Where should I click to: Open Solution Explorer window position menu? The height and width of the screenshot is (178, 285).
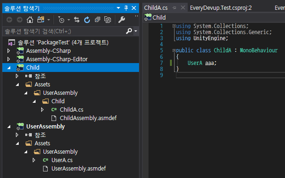[118, 8]
